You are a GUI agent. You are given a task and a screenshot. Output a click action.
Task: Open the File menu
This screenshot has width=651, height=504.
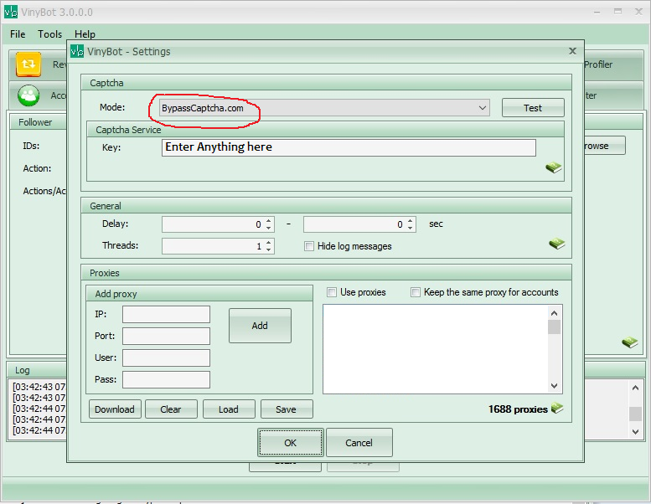(18, 34)
